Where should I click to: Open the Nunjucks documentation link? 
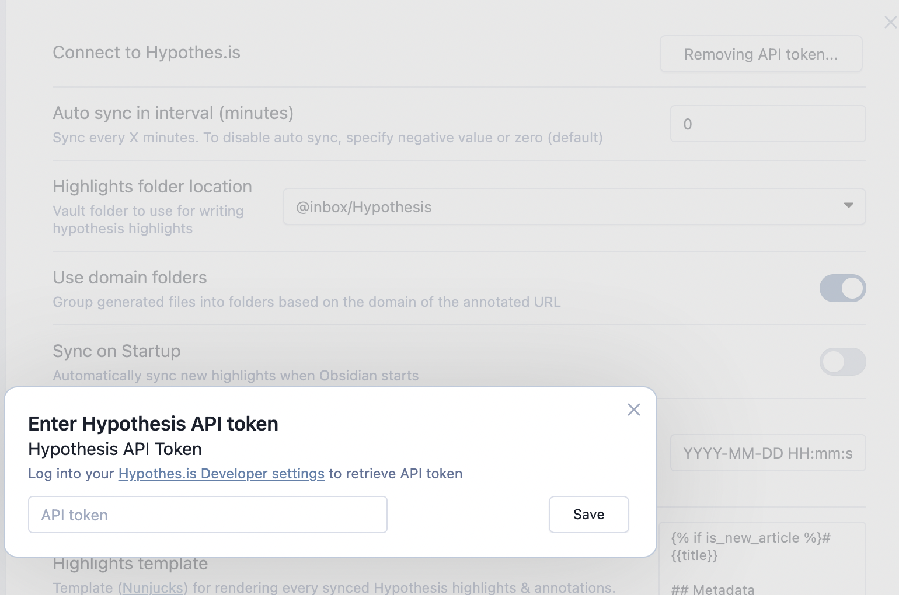[x=153, y=587]
